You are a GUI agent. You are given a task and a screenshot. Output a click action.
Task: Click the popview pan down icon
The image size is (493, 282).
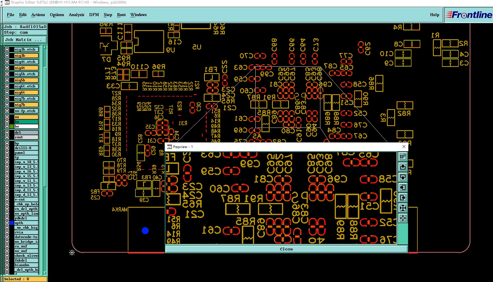(x=403, y=177)
